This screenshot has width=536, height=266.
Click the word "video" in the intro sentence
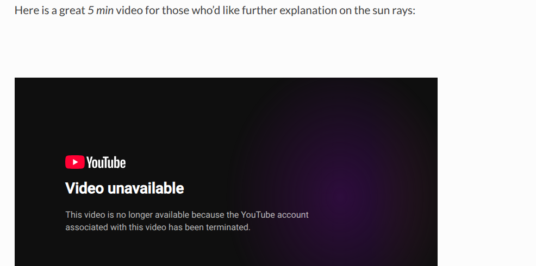129,10
